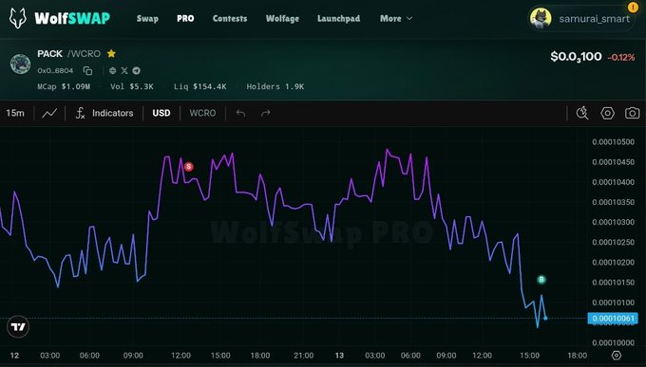This screenshot has width=646, height=367.
Task: Toggle favorite star for PACK/WCRO
Action: (x=111, y=53)
